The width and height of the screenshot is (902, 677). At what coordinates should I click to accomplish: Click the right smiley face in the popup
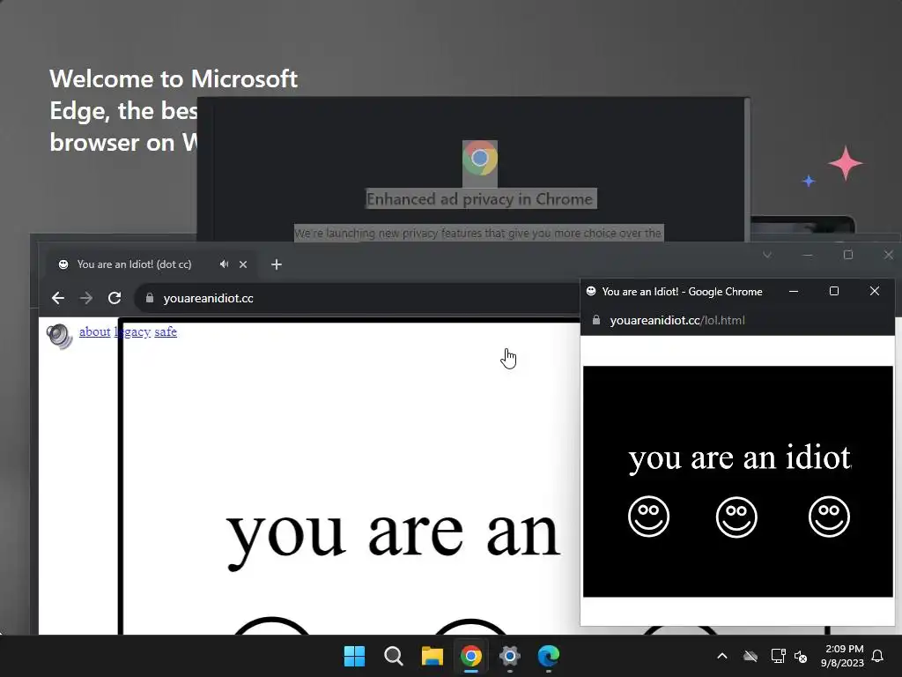pyautogui.click(x=829, y=517)
